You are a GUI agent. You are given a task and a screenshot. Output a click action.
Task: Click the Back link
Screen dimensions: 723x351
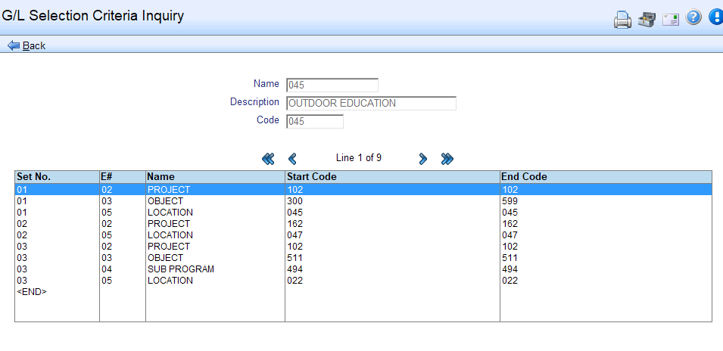tap(26, 45)
